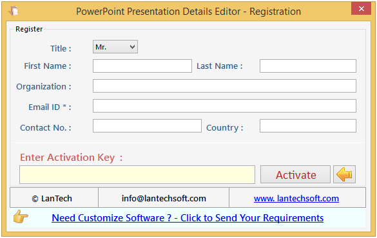Click the yellow back arrow icon button
377x238 pixels.
click(x=344, y=174)
